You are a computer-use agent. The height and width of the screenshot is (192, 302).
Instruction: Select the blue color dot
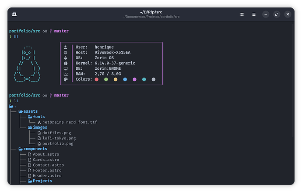coord(125,80)
